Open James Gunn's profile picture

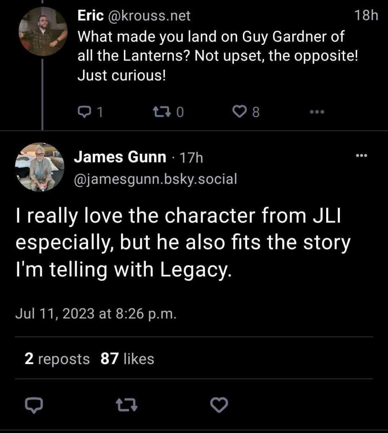pyautogui.click(x=39, y=167)
